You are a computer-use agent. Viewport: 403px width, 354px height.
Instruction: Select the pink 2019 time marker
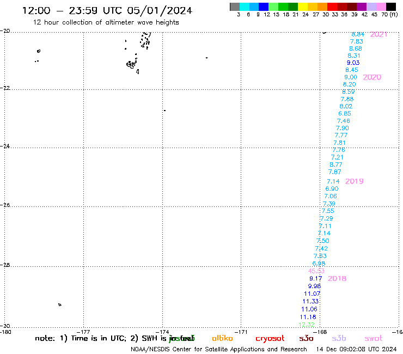pos(354,181)
